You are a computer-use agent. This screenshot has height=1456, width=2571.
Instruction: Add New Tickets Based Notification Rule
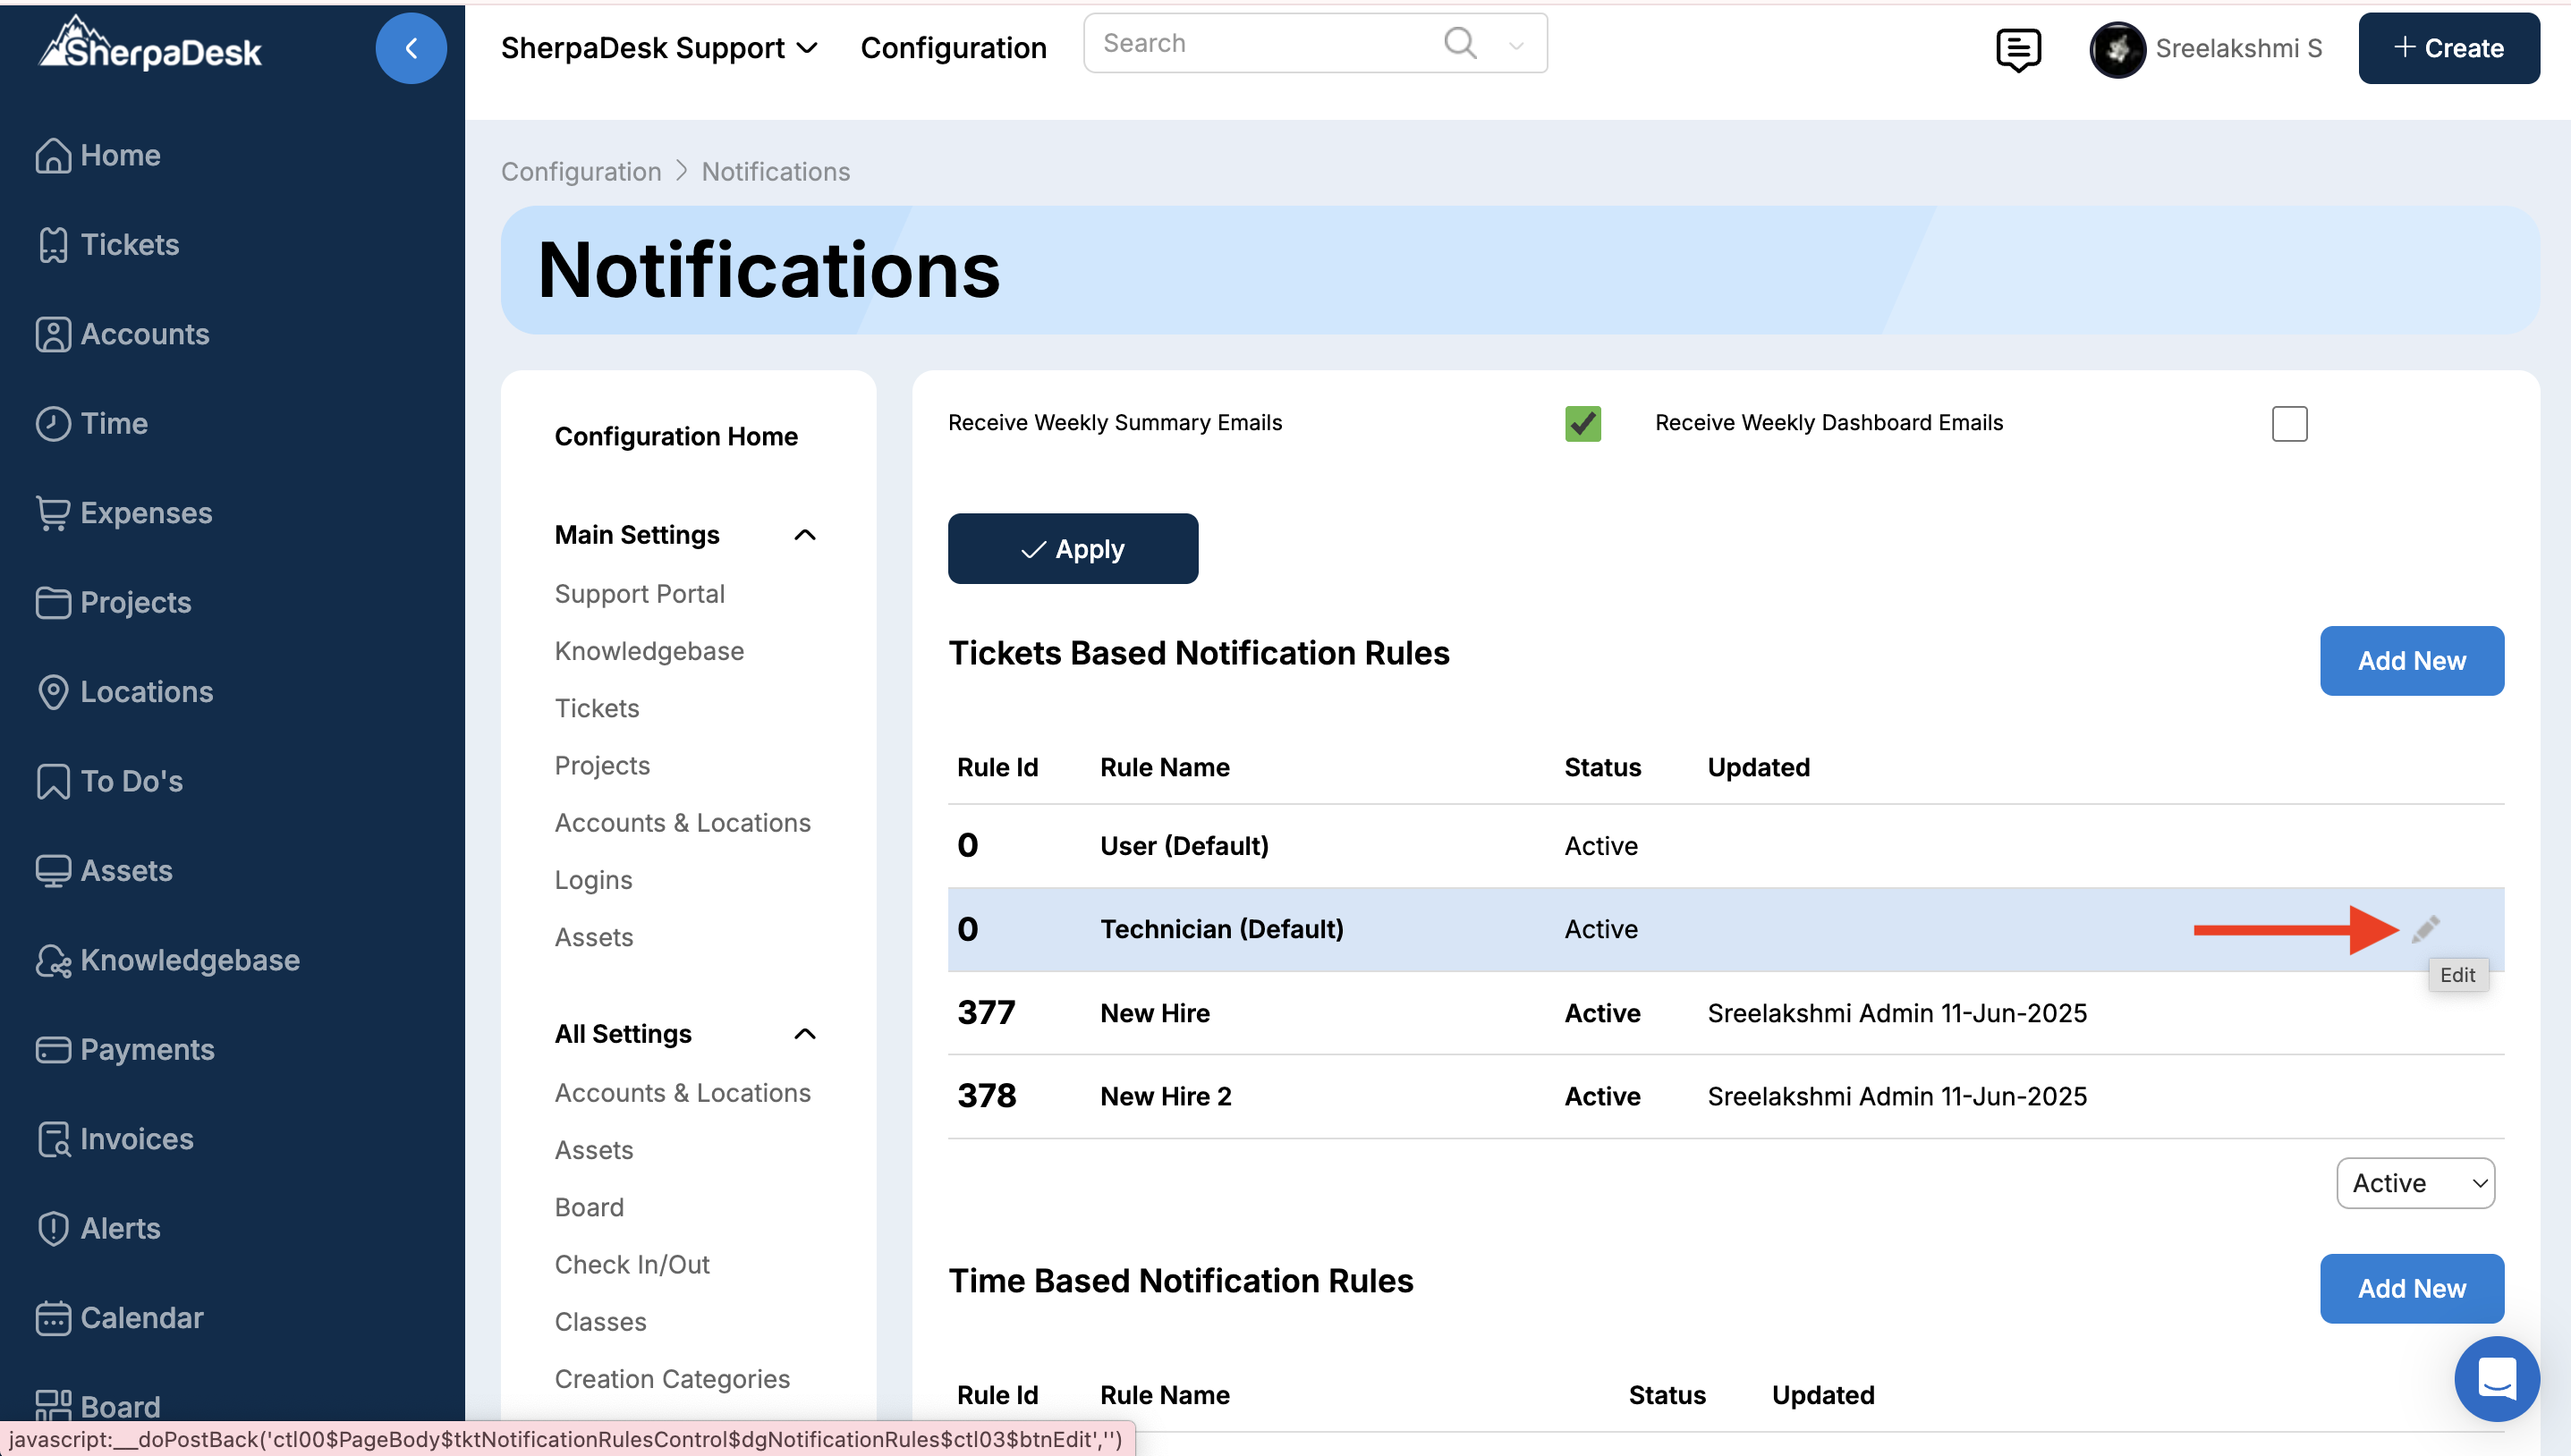pos(2411,661)
